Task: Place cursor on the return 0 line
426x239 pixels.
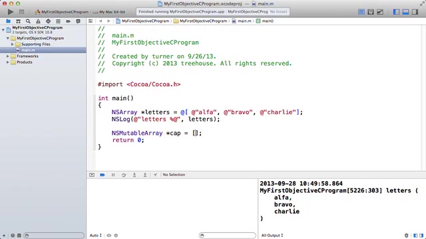Action: coord(128,140)
